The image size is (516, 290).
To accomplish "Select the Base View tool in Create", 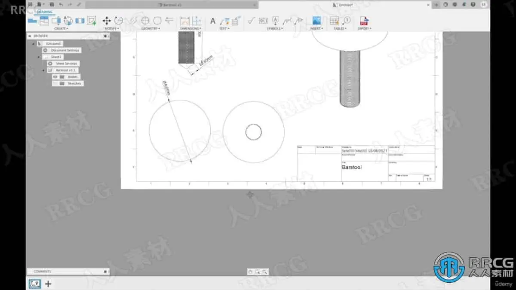I will (32, 20).
